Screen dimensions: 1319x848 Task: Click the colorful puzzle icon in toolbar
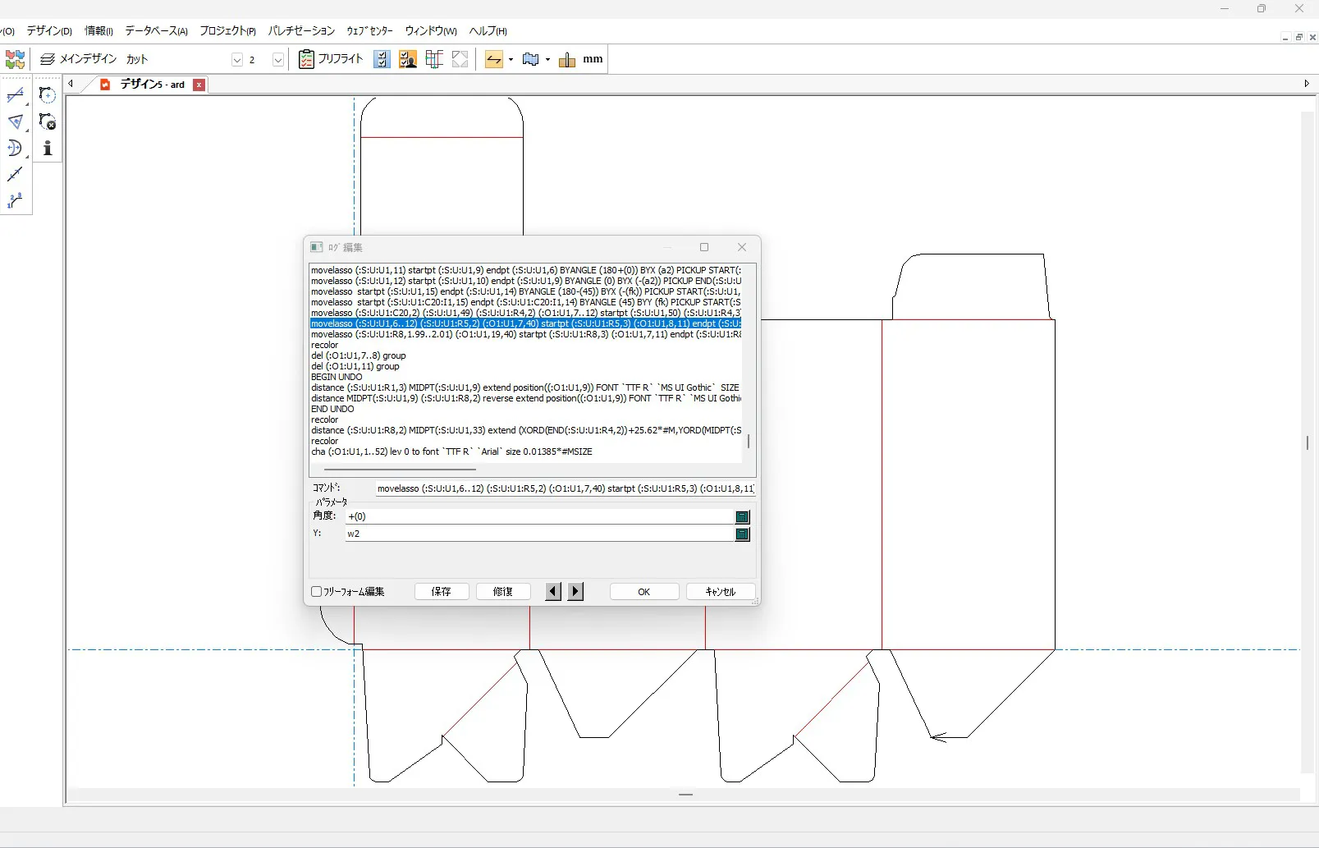15,59
